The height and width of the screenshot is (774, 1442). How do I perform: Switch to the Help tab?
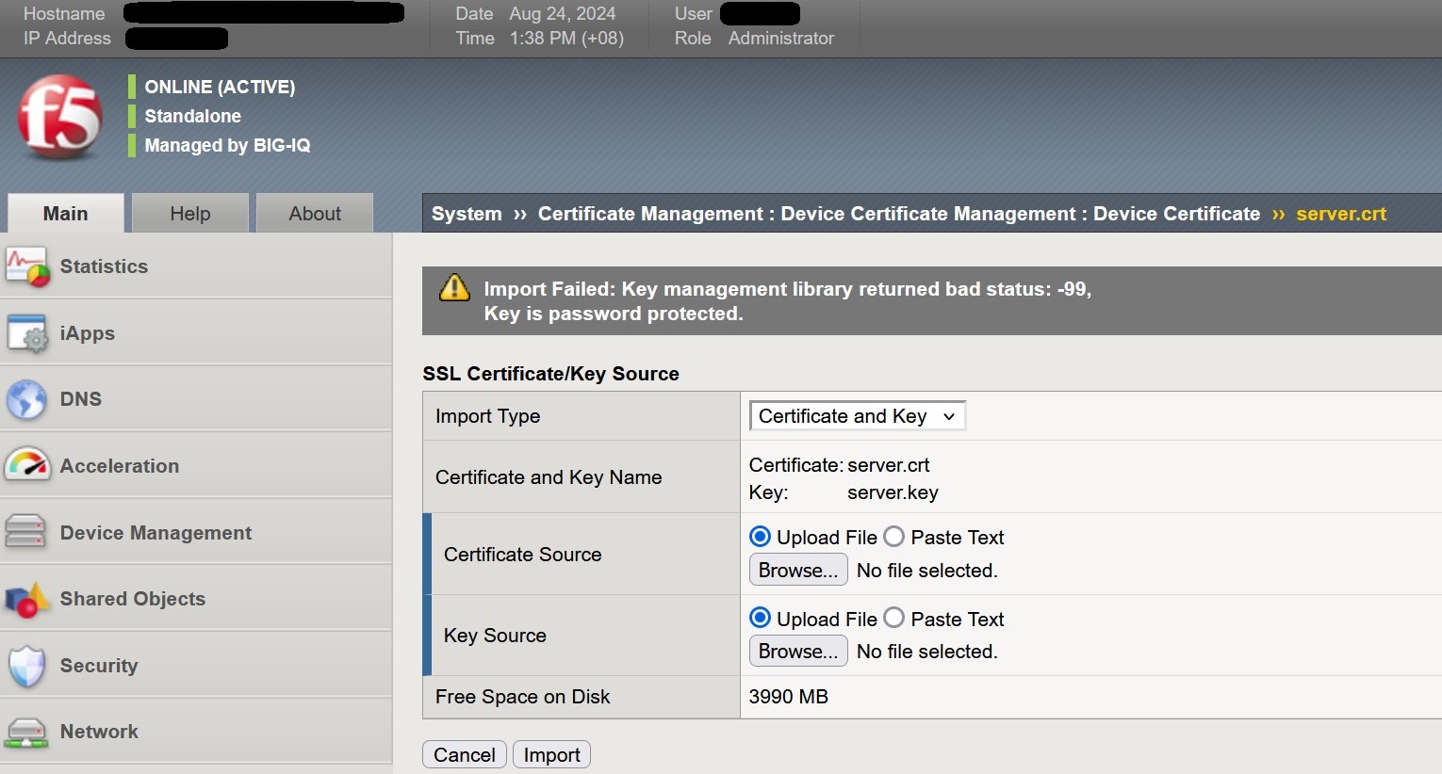[x=189, y=214]
